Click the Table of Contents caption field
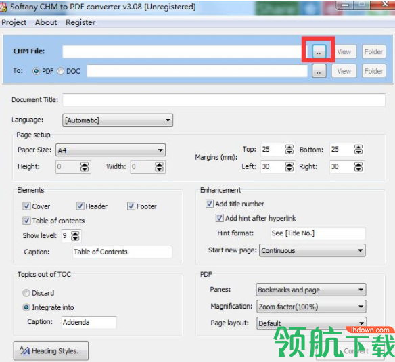This screenshot has height=362, width=395. [122, 252]
